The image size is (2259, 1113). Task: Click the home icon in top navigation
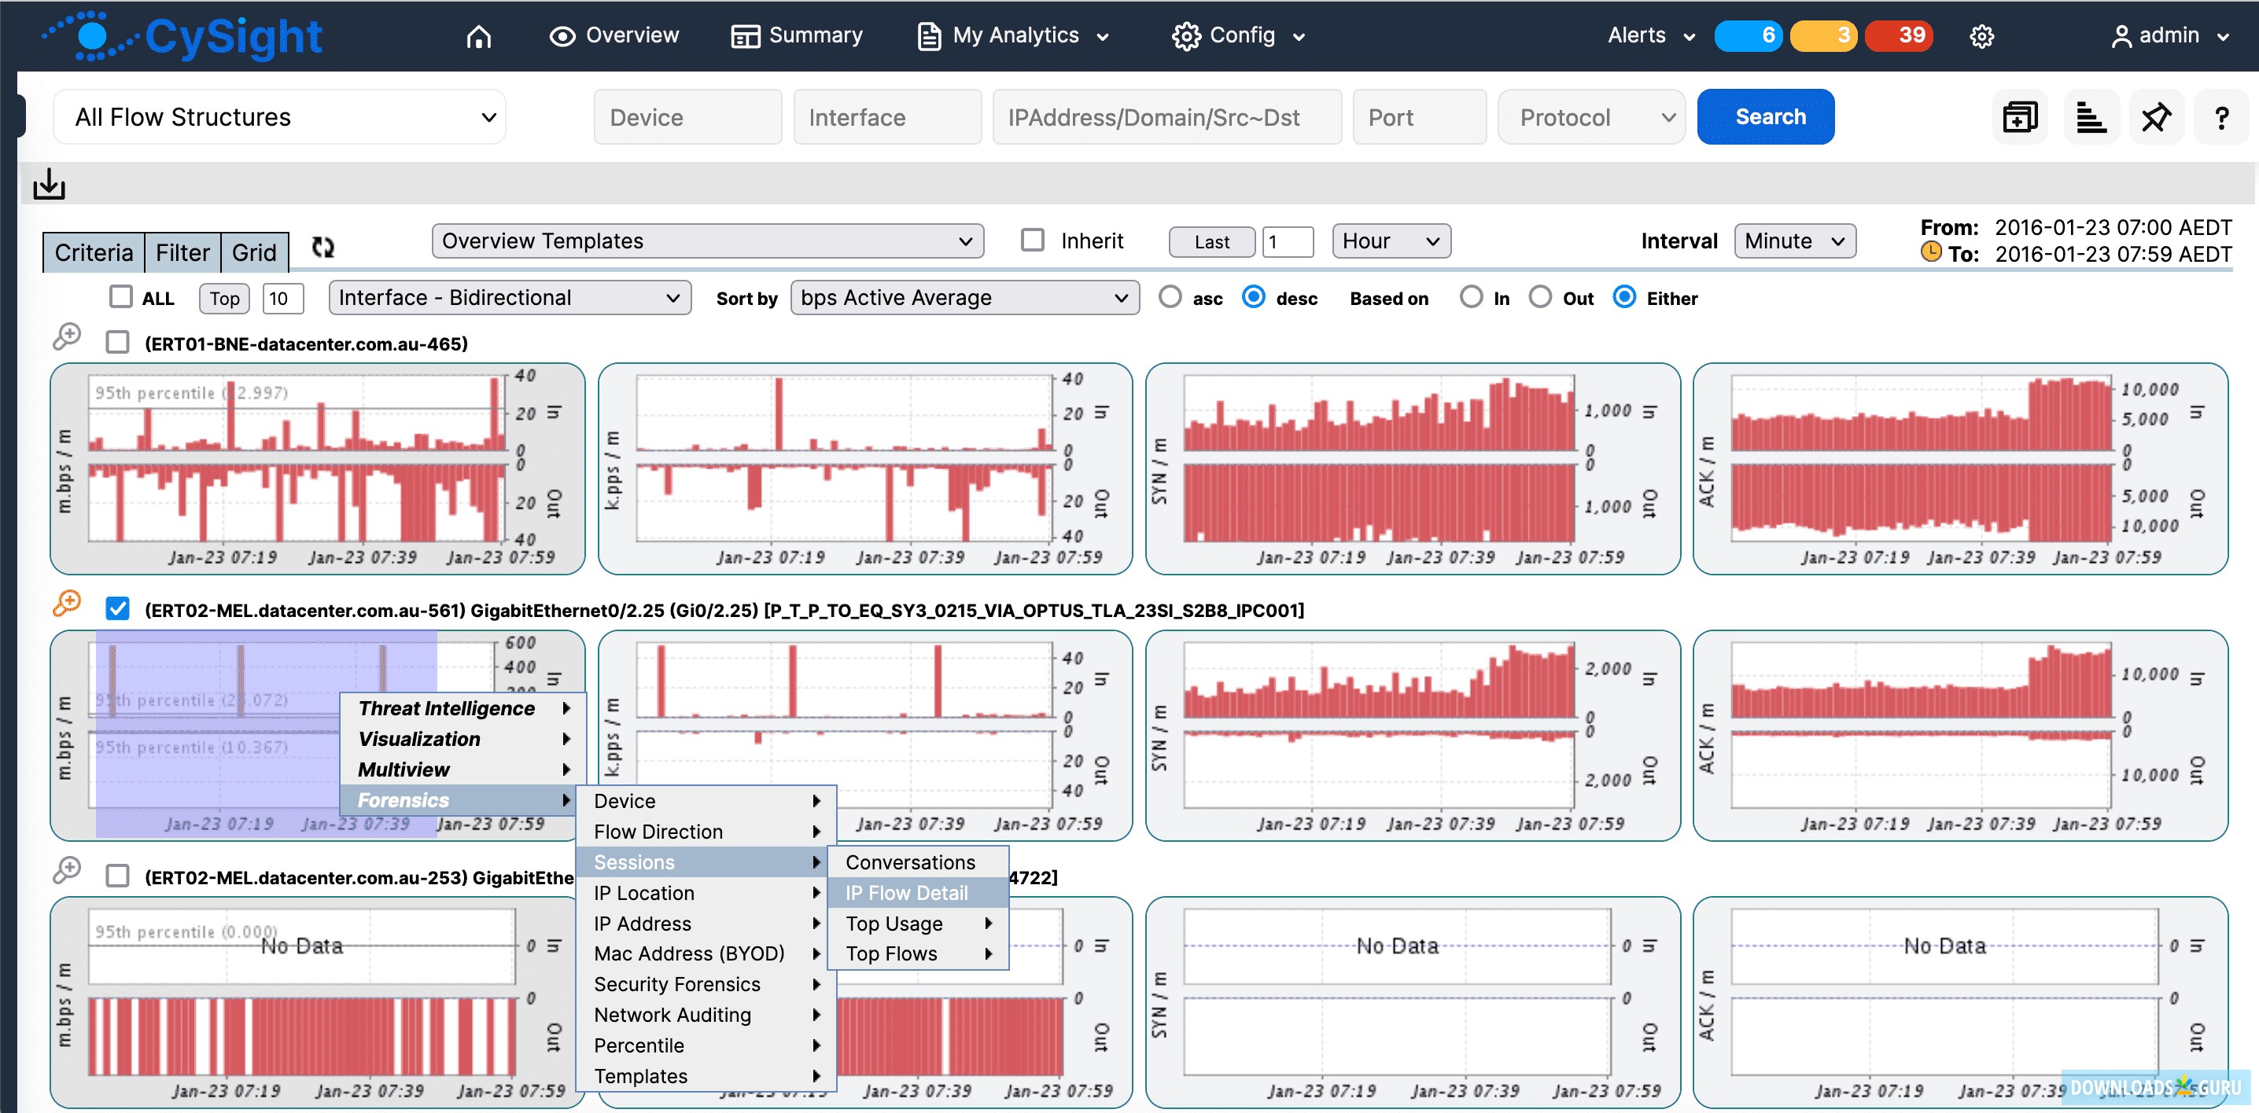[x=479, y=36]
